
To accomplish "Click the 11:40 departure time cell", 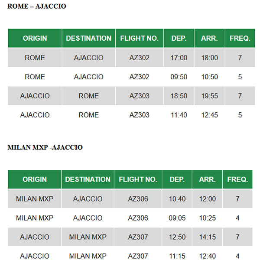I will click(179, 115).
